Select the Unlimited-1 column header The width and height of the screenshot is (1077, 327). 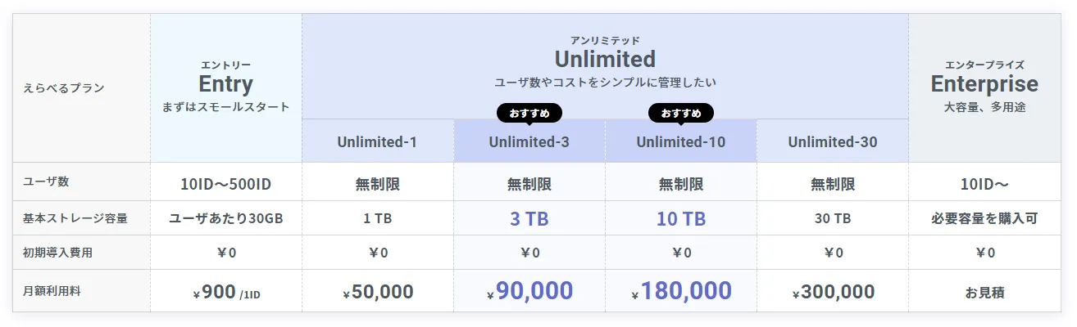point(377,141)
